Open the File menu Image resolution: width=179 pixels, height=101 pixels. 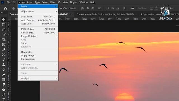(8, 2)
